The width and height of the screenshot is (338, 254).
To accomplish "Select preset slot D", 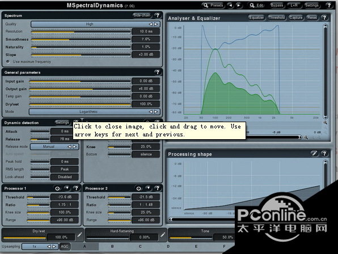I will point(168,247).
